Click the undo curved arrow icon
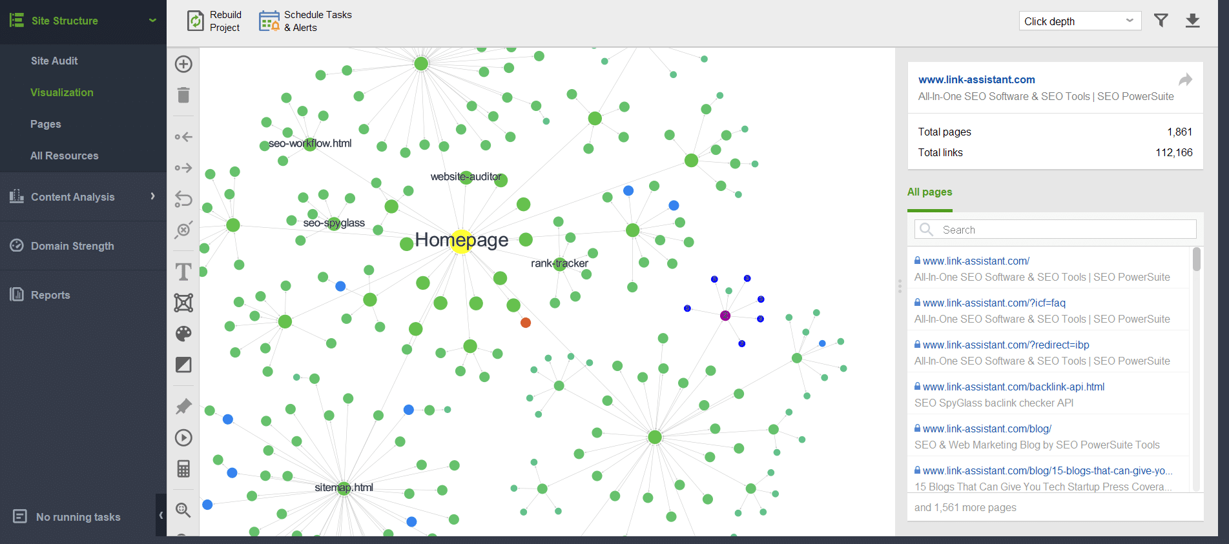 pyautogui.click(x=183, y=199)
